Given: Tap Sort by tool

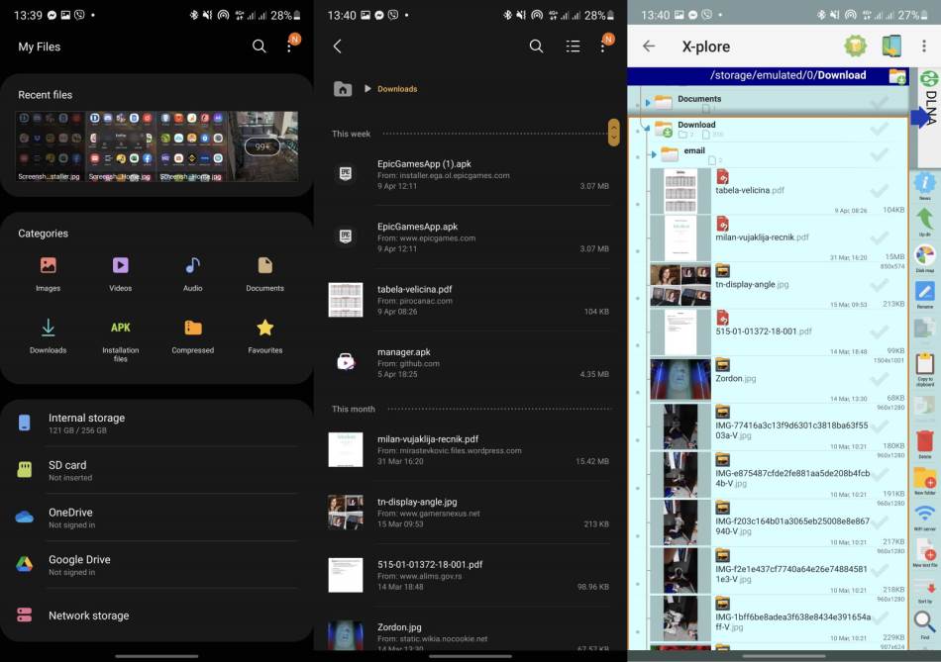Looking at the screenshot, I should tap(925, 590).
